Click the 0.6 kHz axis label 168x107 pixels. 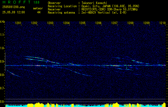(2, 102)
